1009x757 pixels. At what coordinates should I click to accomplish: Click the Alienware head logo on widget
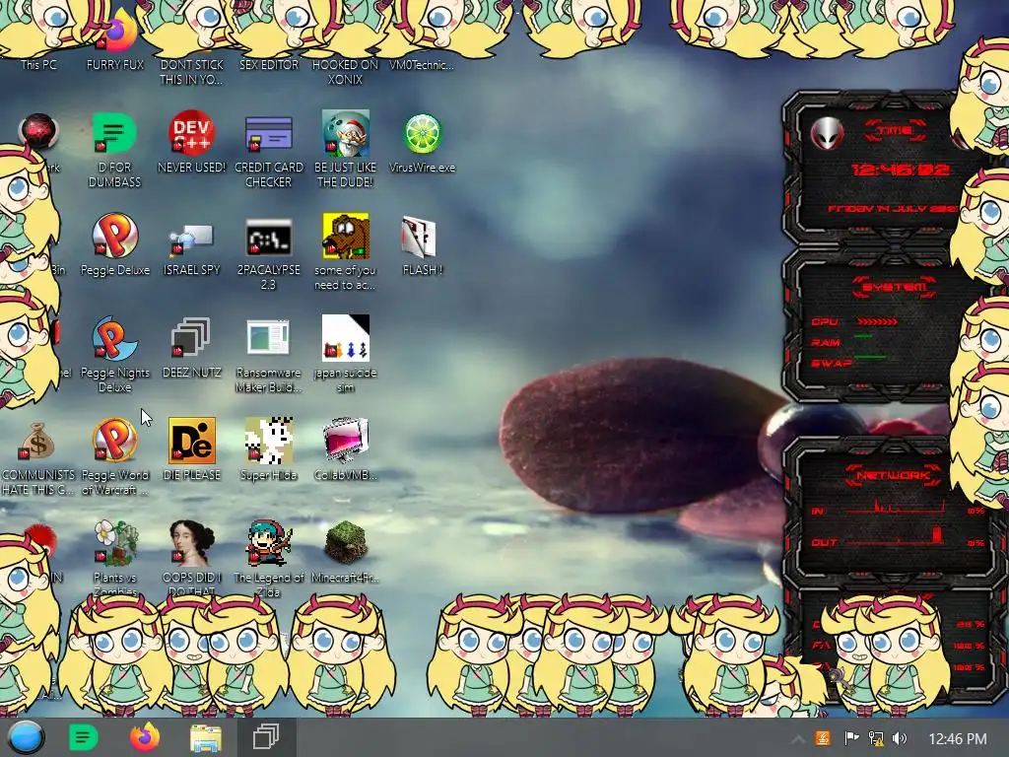click(827, 133)
